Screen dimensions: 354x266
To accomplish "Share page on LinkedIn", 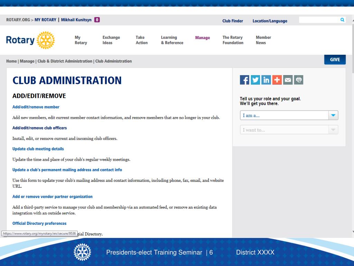I will [x=266, y=80].
